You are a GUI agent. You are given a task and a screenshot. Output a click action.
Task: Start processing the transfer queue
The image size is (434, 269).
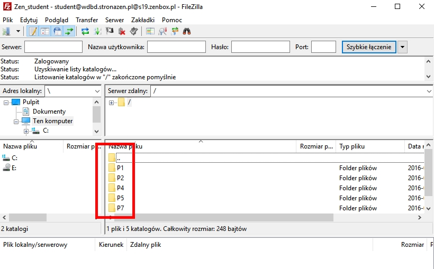tap(97, 31)
